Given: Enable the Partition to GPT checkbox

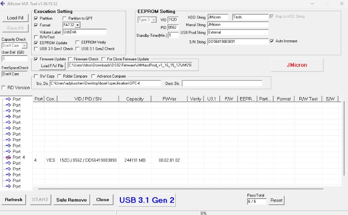Looking at the screenshot, I should click(x=65, y=18).
